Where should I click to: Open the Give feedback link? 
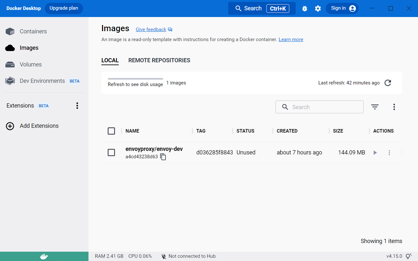click(151, 30)
